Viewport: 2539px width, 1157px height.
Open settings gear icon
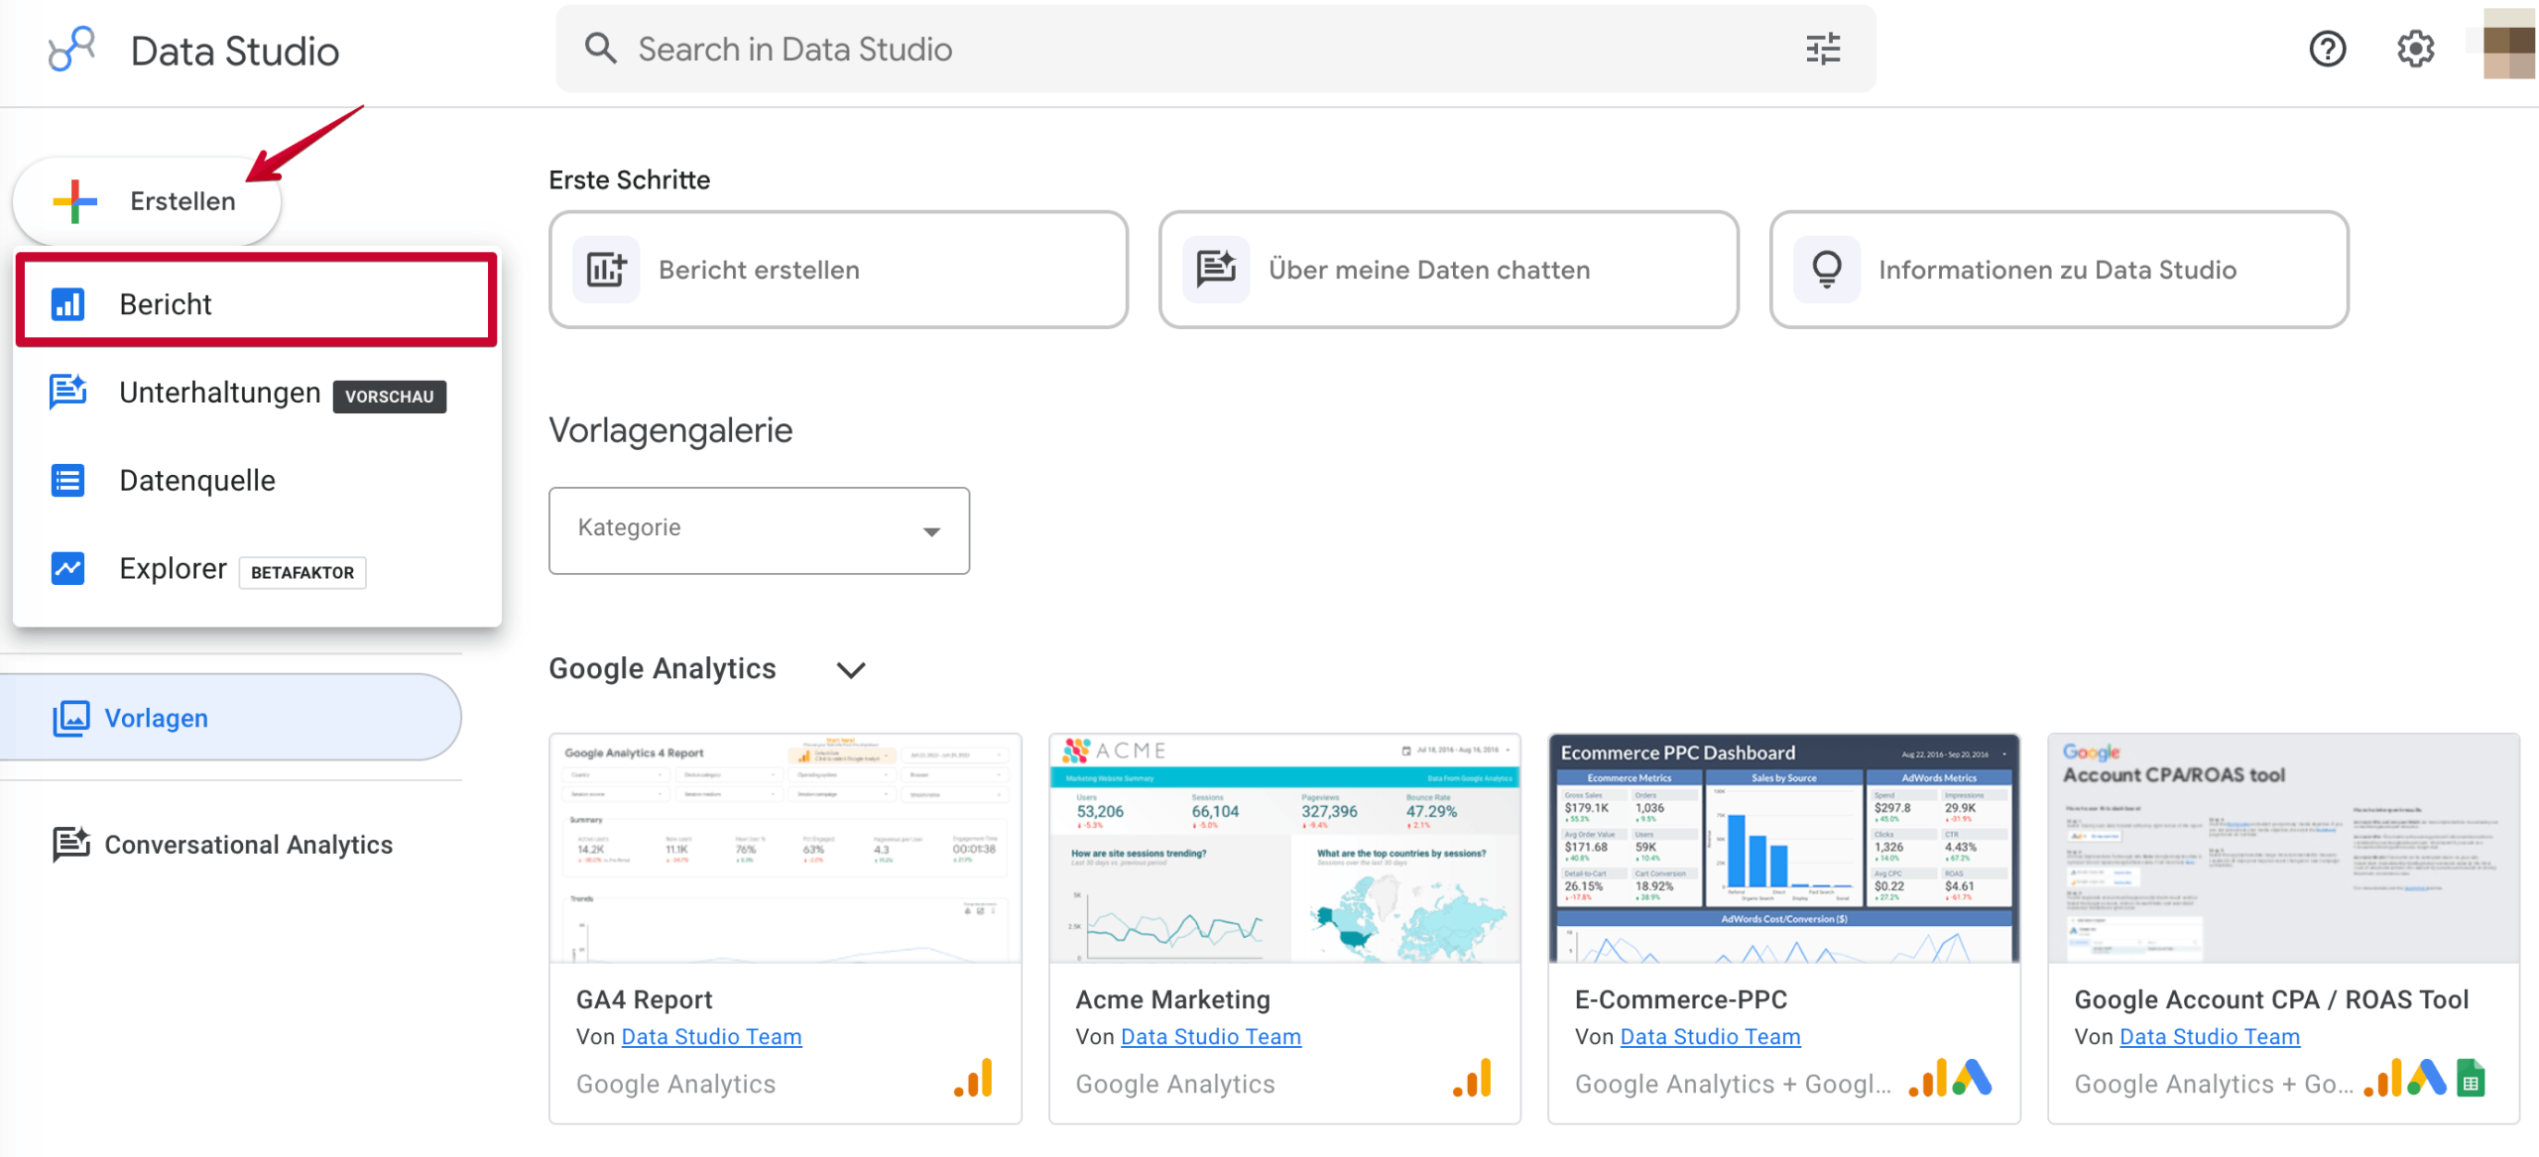point(2415,49)
